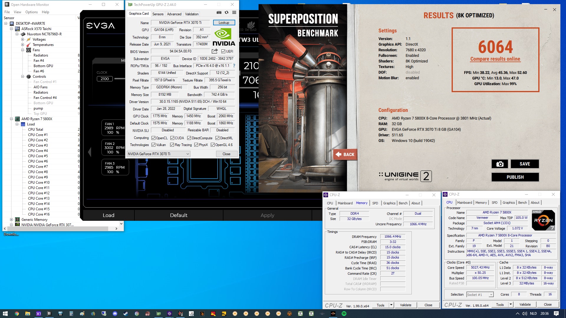
Task: Take a GPU-Z screenshot with camera icon
Action: (x=219, y=12)
